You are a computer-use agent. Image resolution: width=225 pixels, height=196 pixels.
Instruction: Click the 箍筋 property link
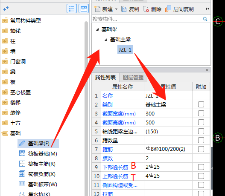click(108, 150)
